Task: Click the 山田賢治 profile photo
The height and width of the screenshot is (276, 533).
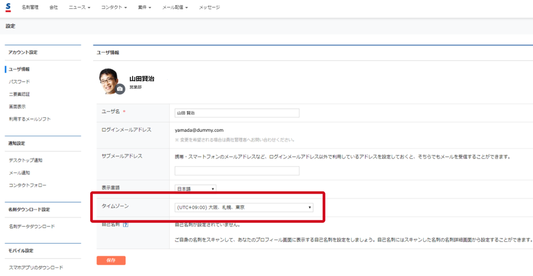Action: click(x=110, y=81)
